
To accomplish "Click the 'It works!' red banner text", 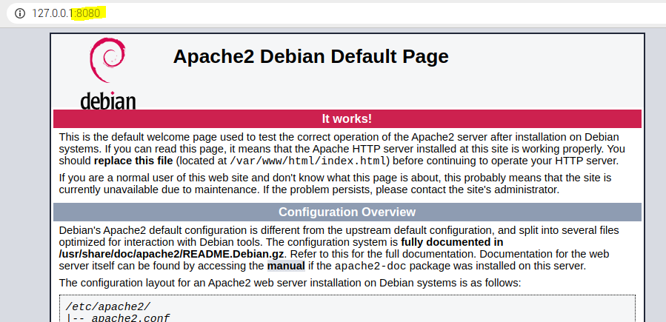I will [347, 118].
